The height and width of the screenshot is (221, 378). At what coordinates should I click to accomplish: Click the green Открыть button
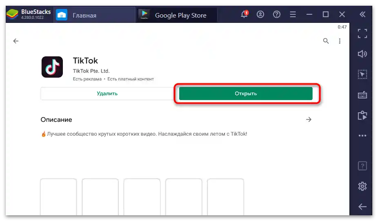pos(246,94)
